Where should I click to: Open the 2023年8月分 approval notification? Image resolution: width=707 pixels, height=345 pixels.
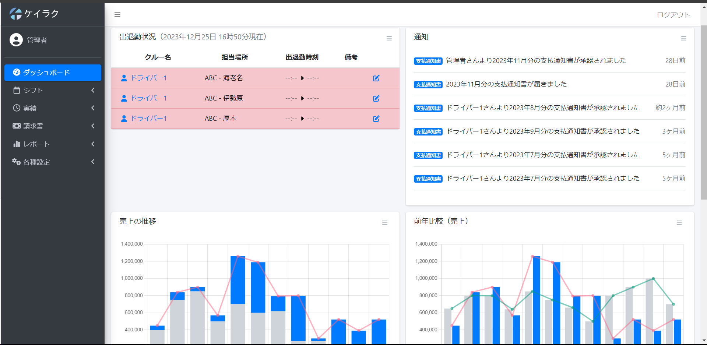[x=543, y=108]
